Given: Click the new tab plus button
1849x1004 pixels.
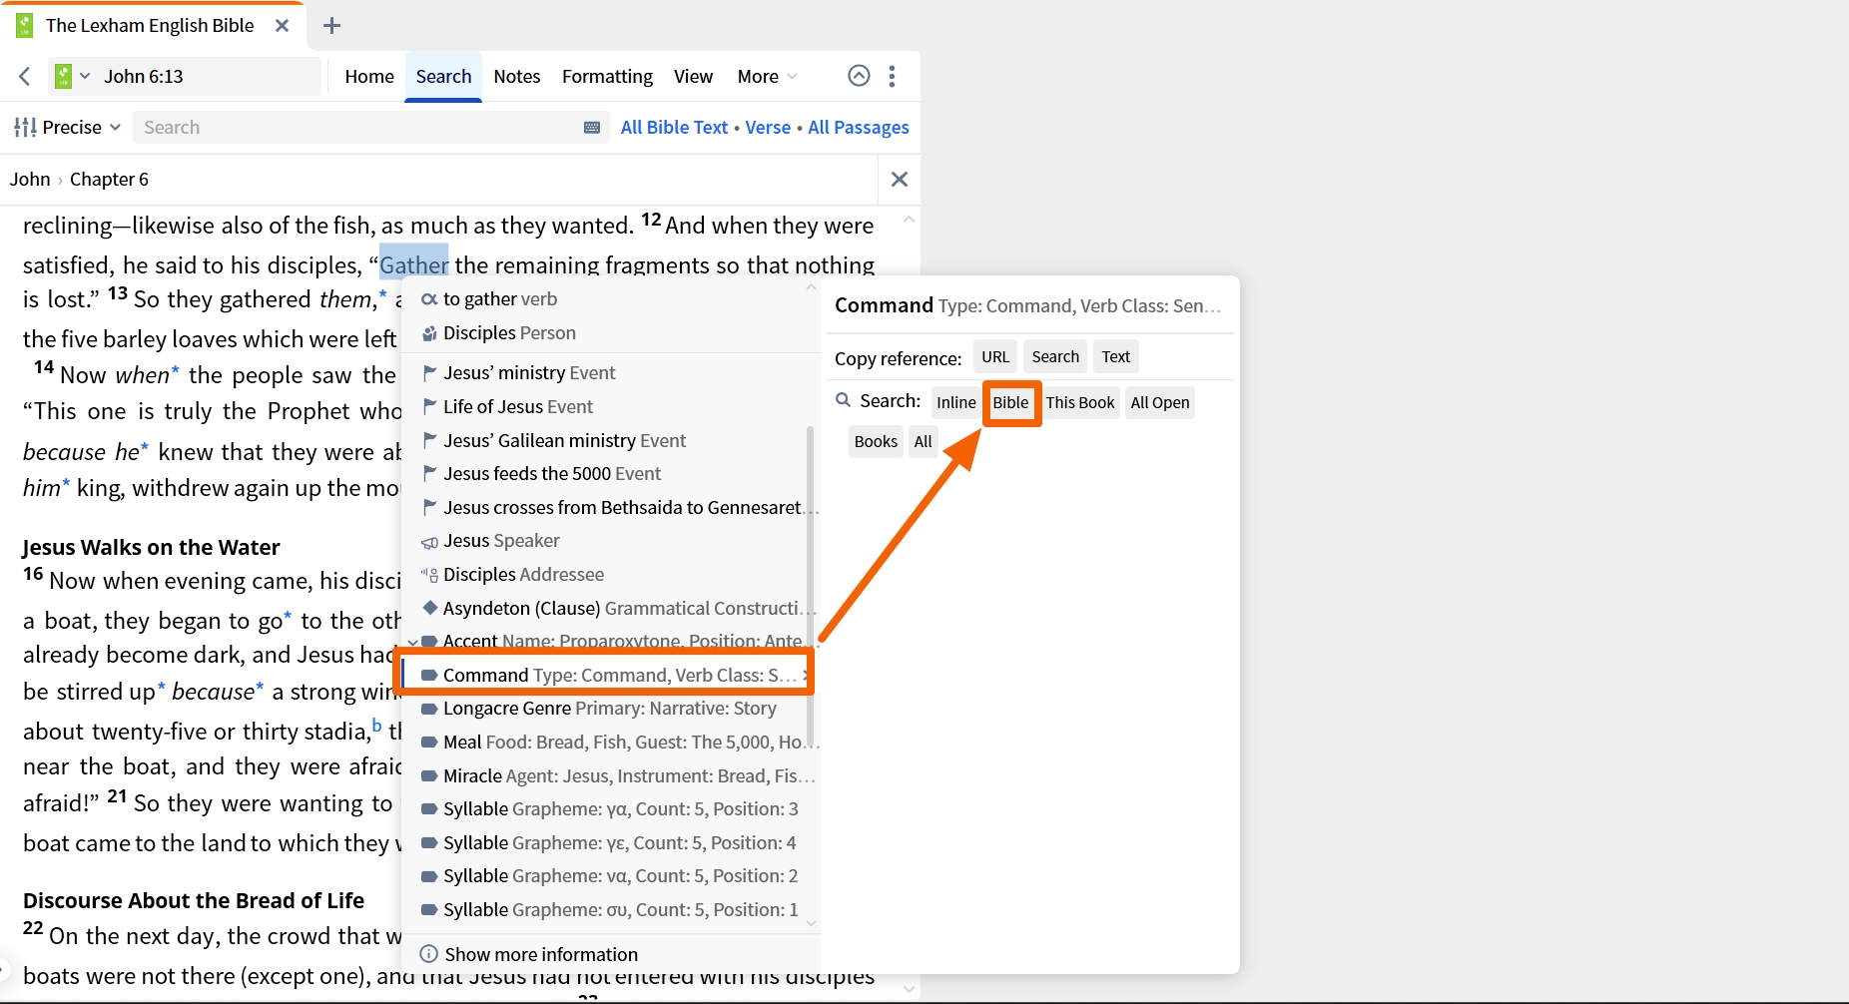Looking at the screenshot, I should (x=332, y=26).
